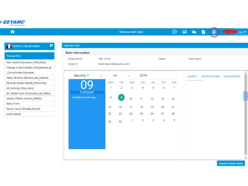Switch to Notifications tab
This screenshot has height=186, width=248.
click(x=210, y=76)
